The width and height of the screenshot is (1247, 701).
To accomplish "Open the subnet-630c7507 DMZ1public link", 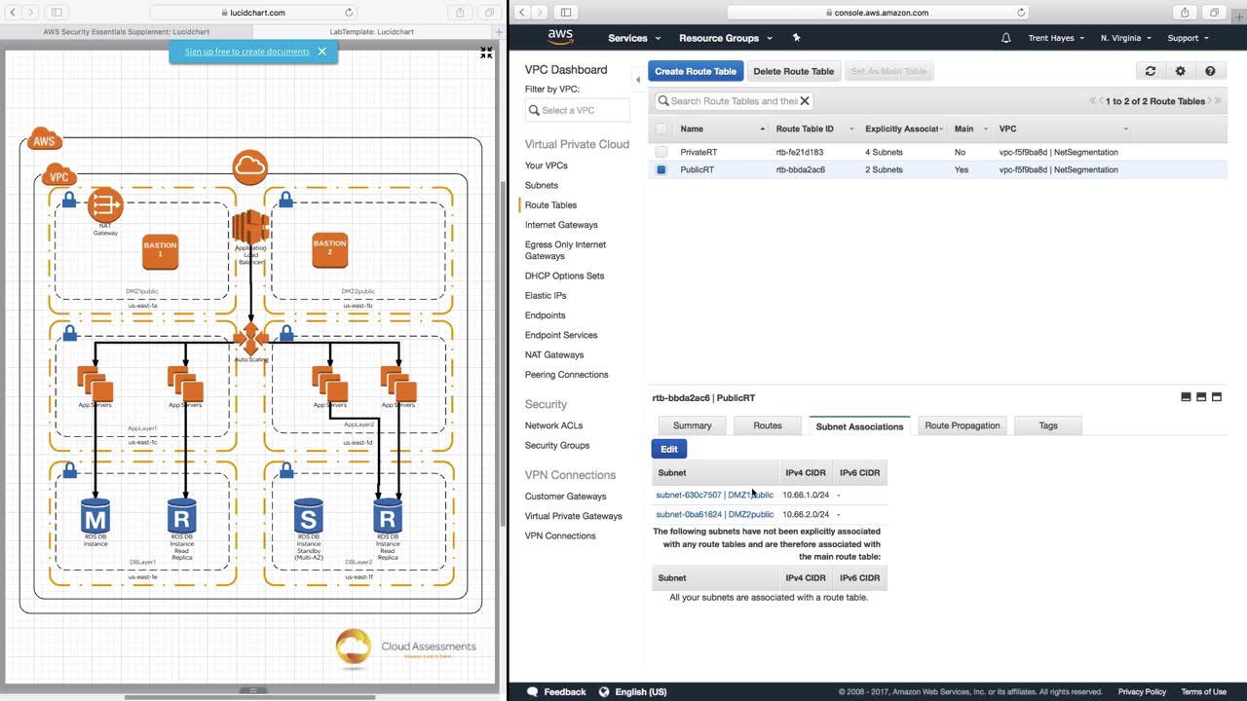I will (x=714, y=495).
